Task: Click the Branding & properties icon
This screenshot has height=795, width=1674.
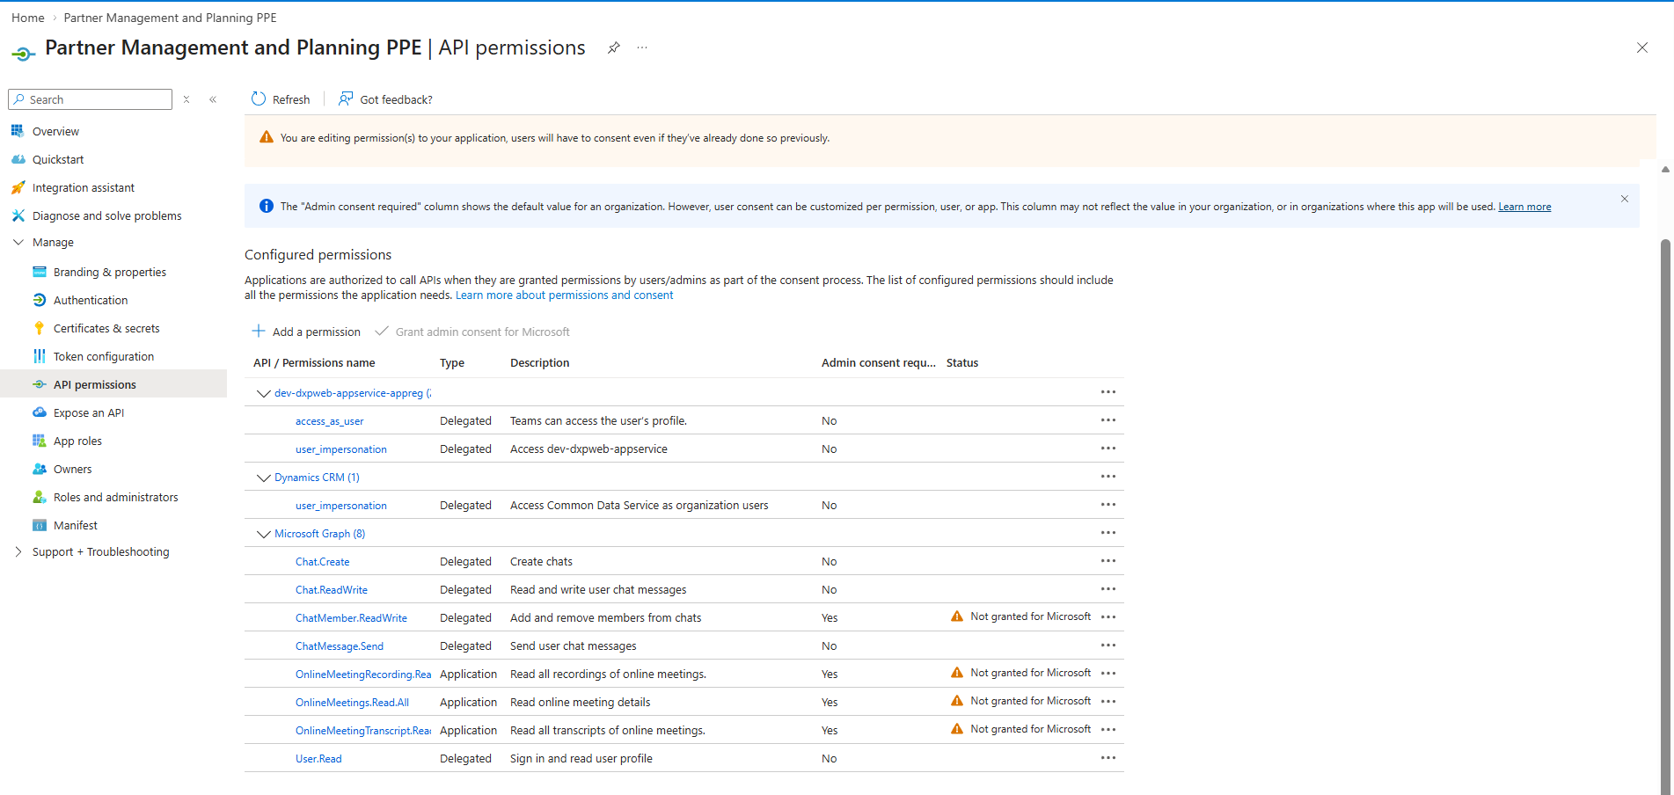Action: [x=39, y=272]
